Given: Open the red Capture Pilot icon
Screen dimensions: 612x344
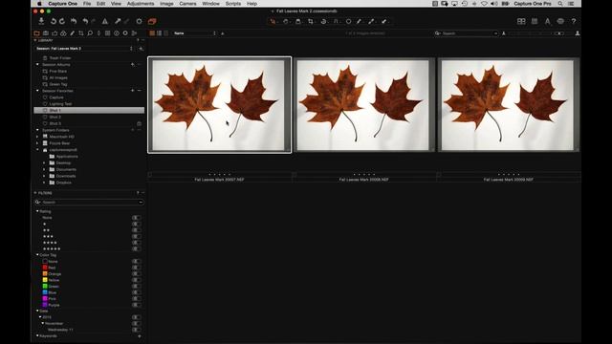Looking at the screenshot, I should (x=152, y=21).
